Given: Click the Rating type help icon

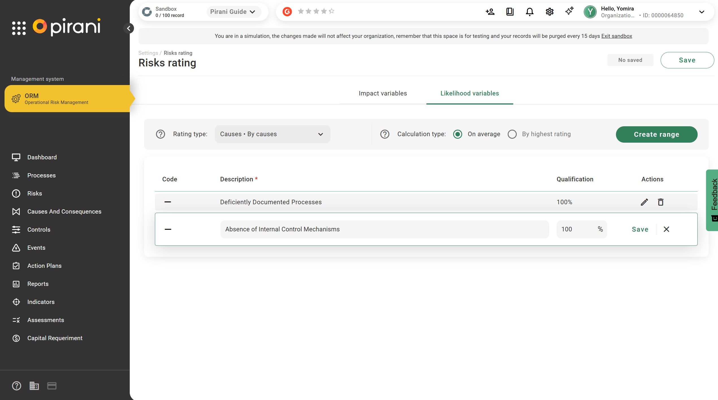Looking at the screenshot, I should (161, 134).
